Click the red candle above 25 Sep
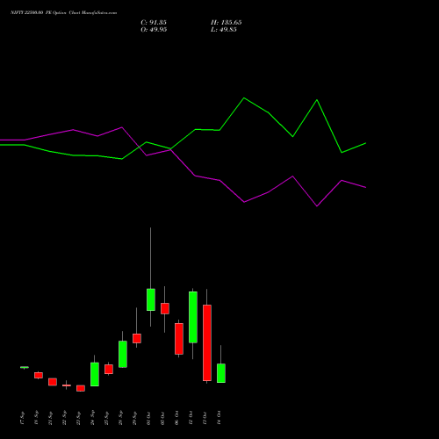This screenshot has height=439, width=439. [109, 369]
